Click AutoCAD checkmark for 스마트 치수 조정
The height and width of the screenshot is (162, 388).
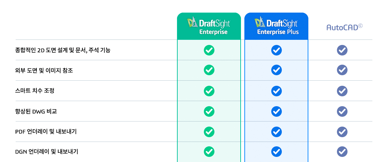pyautogui.click(x=342, y=91)
